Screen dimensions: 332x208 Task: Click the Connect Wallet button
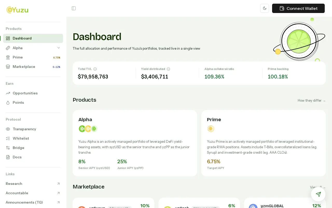tap(298, 8)
